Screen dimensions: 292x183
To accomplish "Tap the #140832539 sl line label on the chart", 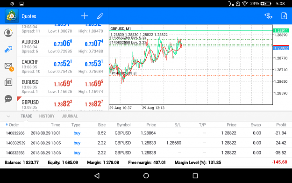I will [124, 73].
